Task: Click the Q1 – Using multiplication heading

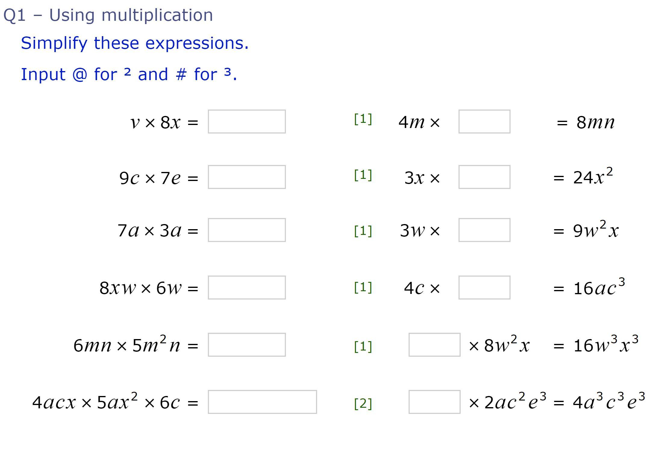Action: [x=108, y=15]
